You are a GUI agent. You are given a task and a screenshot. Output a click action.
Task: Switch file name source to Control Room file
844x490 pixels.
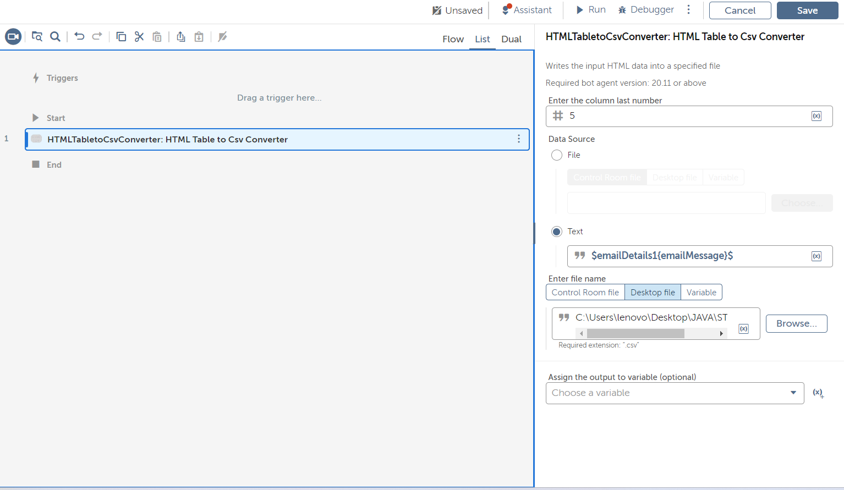click(585, 293)
